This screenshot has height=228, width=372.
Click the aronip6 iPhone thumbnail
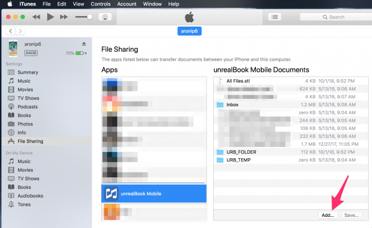13,49
